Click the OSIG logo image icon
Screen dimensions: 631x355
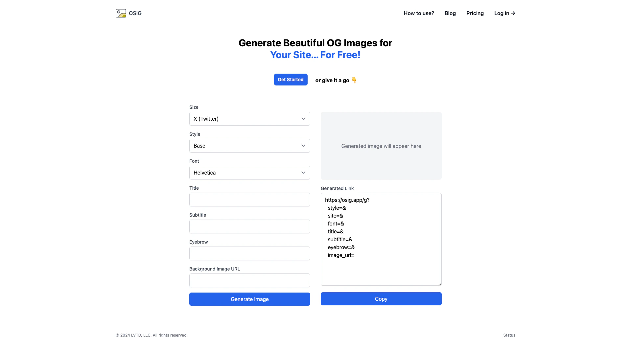[x=121, y=13]
